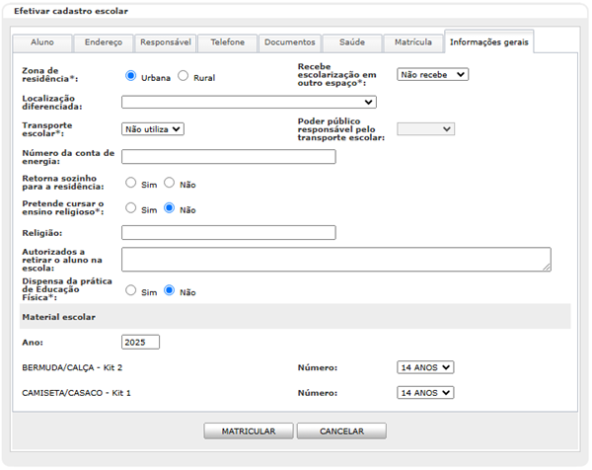This screenshot has height=470, width=592.
Task: Click the CANCELAR button
Action: pyautogui.click(x=341, y=431)
